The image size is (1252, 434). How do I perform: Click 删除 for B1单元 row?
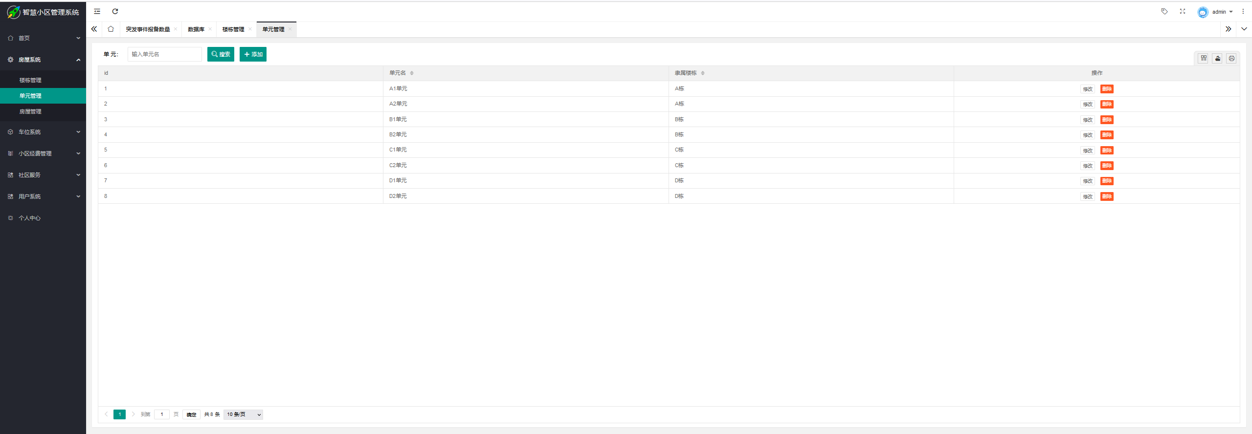[1107, 120]
